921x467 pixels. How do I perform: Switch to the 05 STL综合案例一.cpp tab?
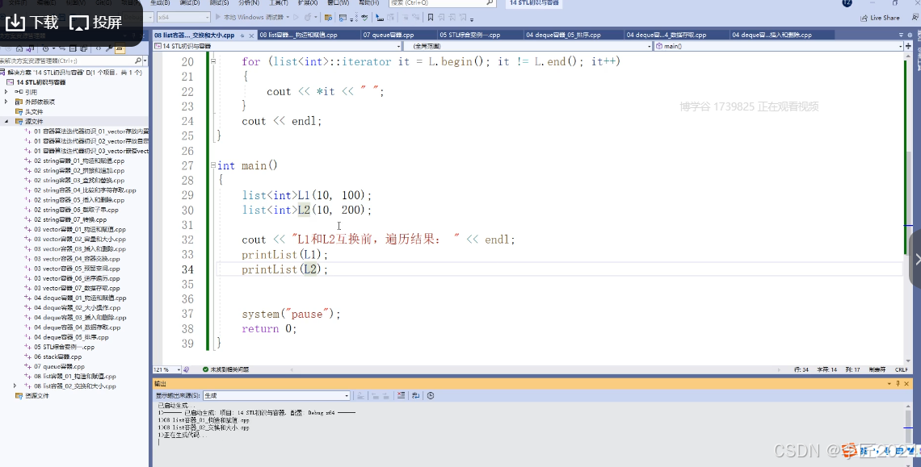(x=470, y=35)
